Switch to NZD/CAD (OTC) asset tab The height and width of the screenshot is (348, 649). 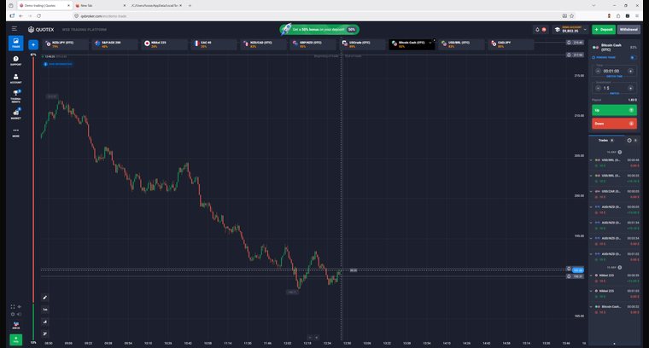click(x=263, y=44)
